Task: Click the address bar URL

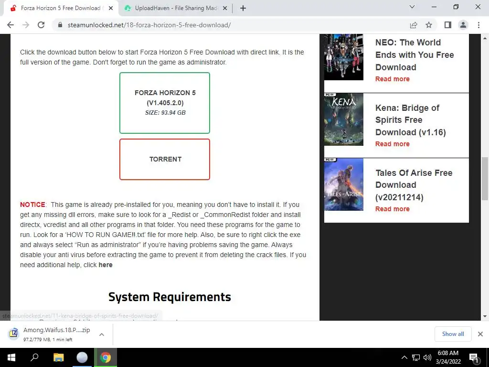Action: 149,25
